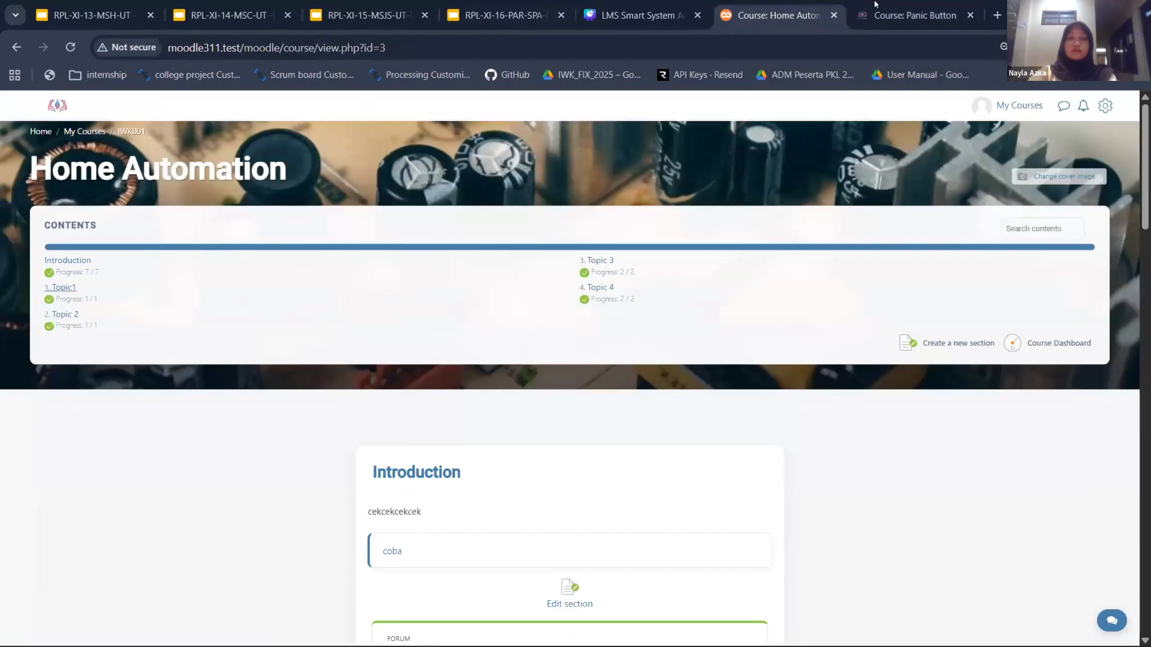
Task: Expand the browser tab search dropdown
Action: (15, 15)
